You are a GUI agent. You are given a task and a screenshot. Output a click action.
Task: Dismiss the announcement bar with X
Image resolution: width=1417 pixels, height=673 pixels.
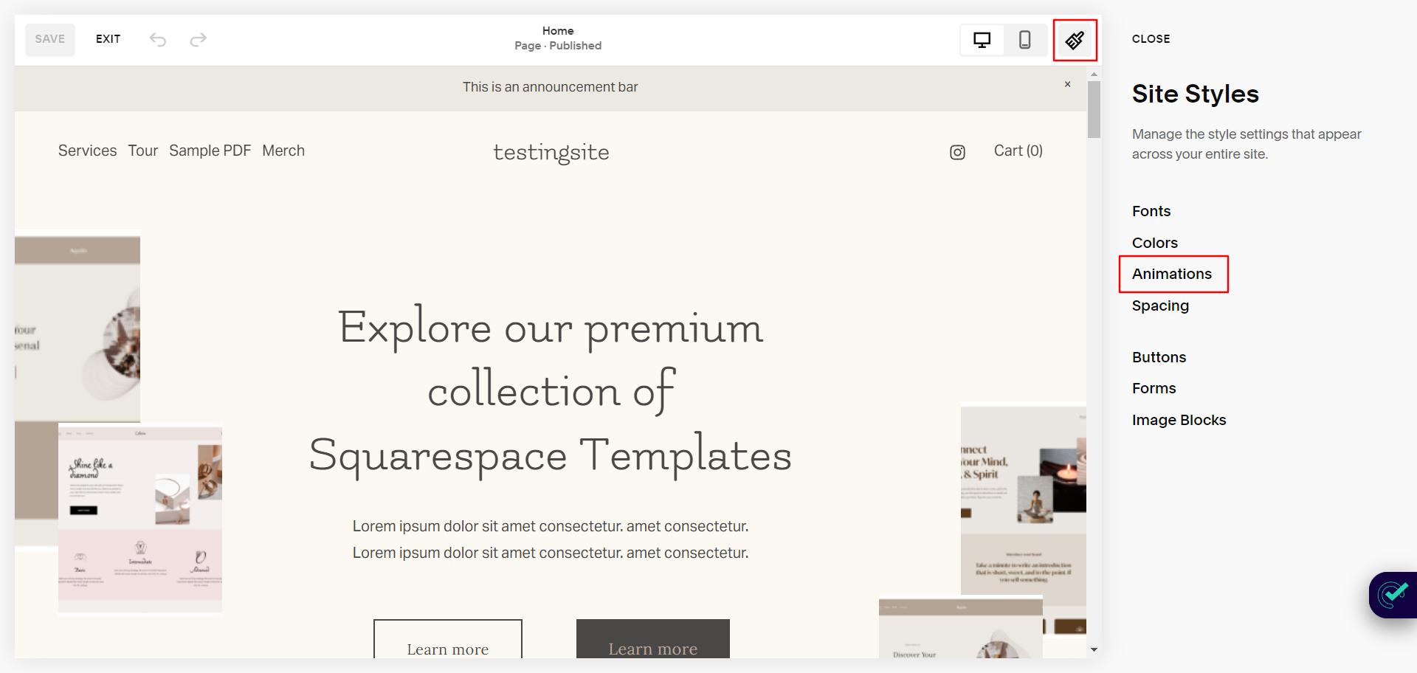pyautogui.click(x=1067, y=84)
